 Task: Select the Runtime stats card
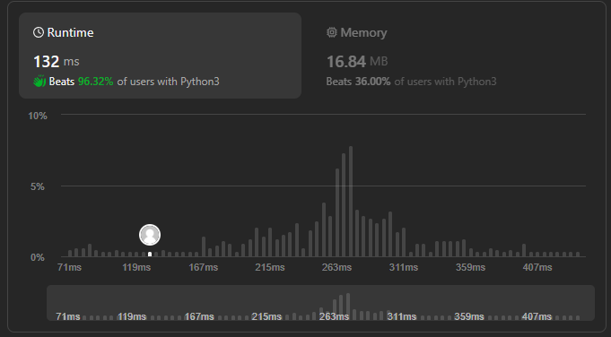click(x=161, y=56)
